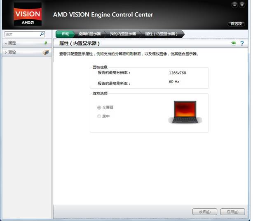Close the Control Center window
Image resolution: width=253 pixels, height=221 pixels.
tap(242, 5)
